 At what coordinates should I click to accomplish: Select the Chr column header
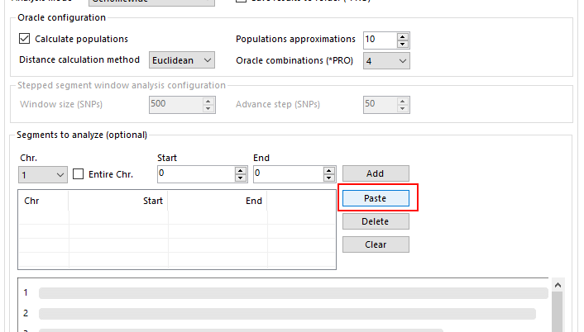(x=43, y=201)
